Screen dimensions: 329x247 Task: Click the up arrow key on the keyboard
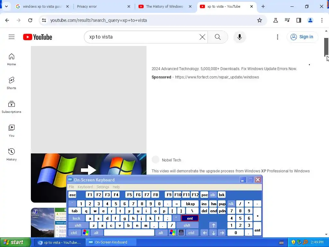(213, 225)
